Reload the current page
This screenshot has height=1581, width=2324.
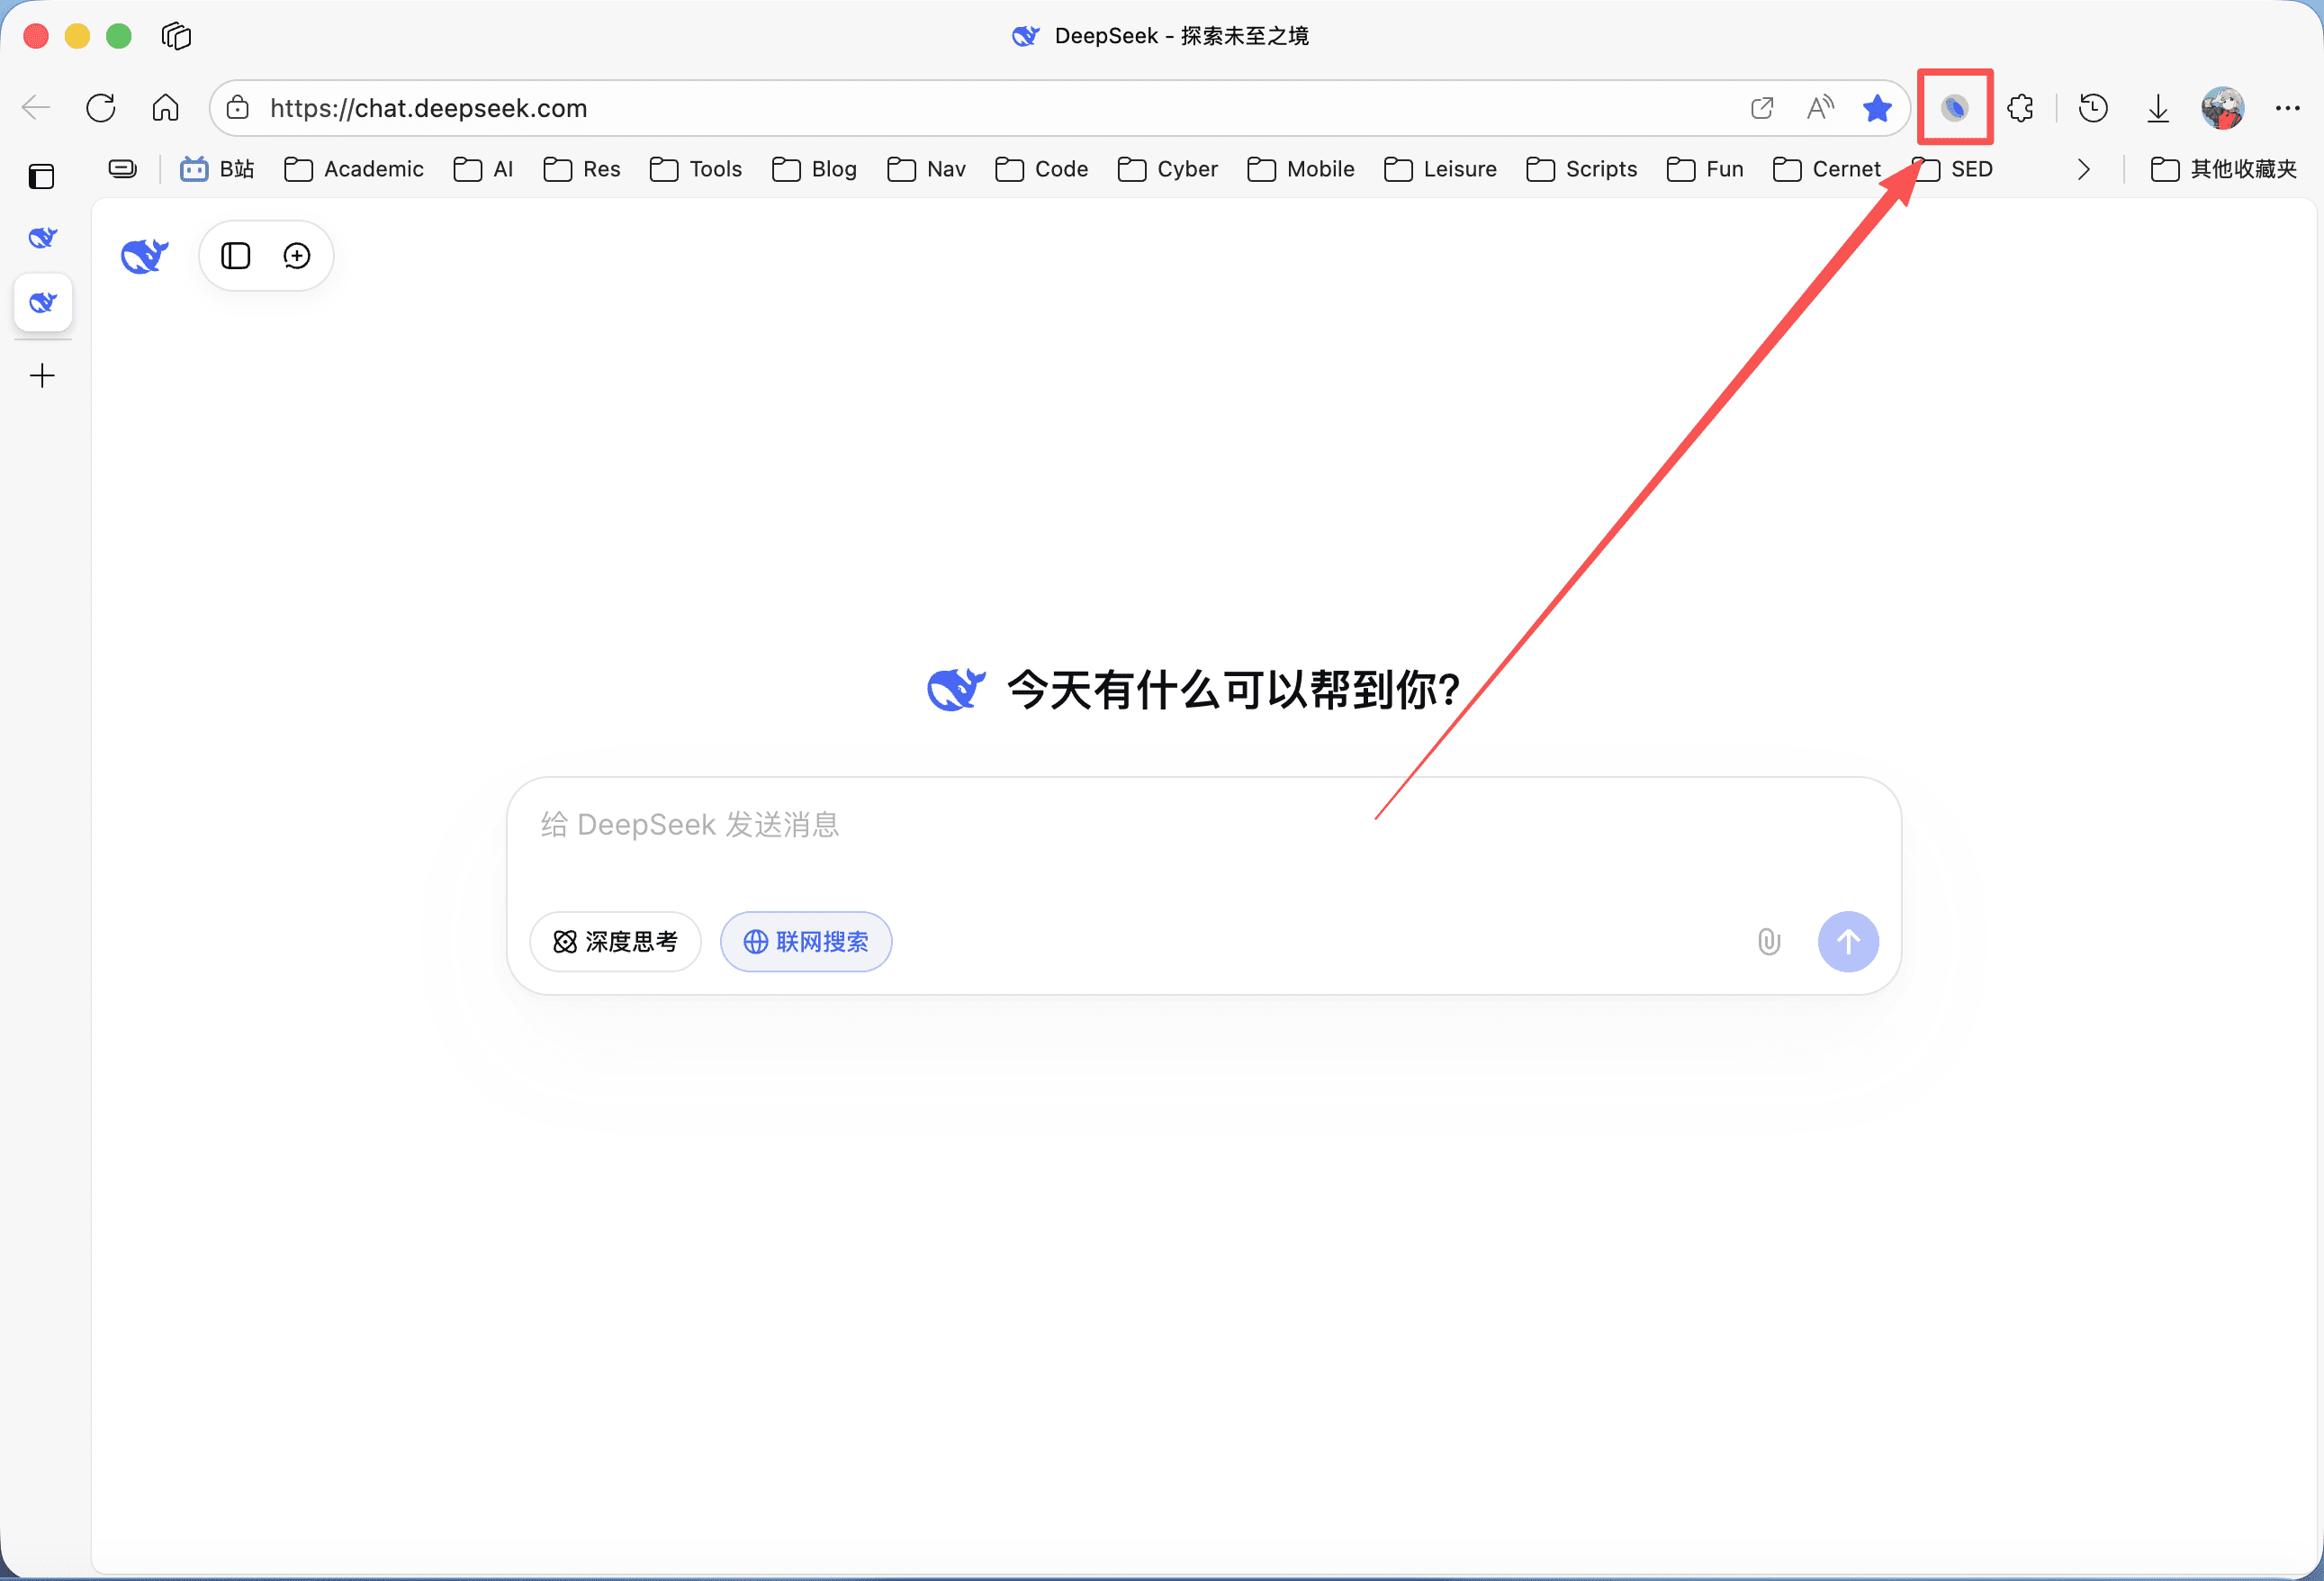click(x=100, y=108)
